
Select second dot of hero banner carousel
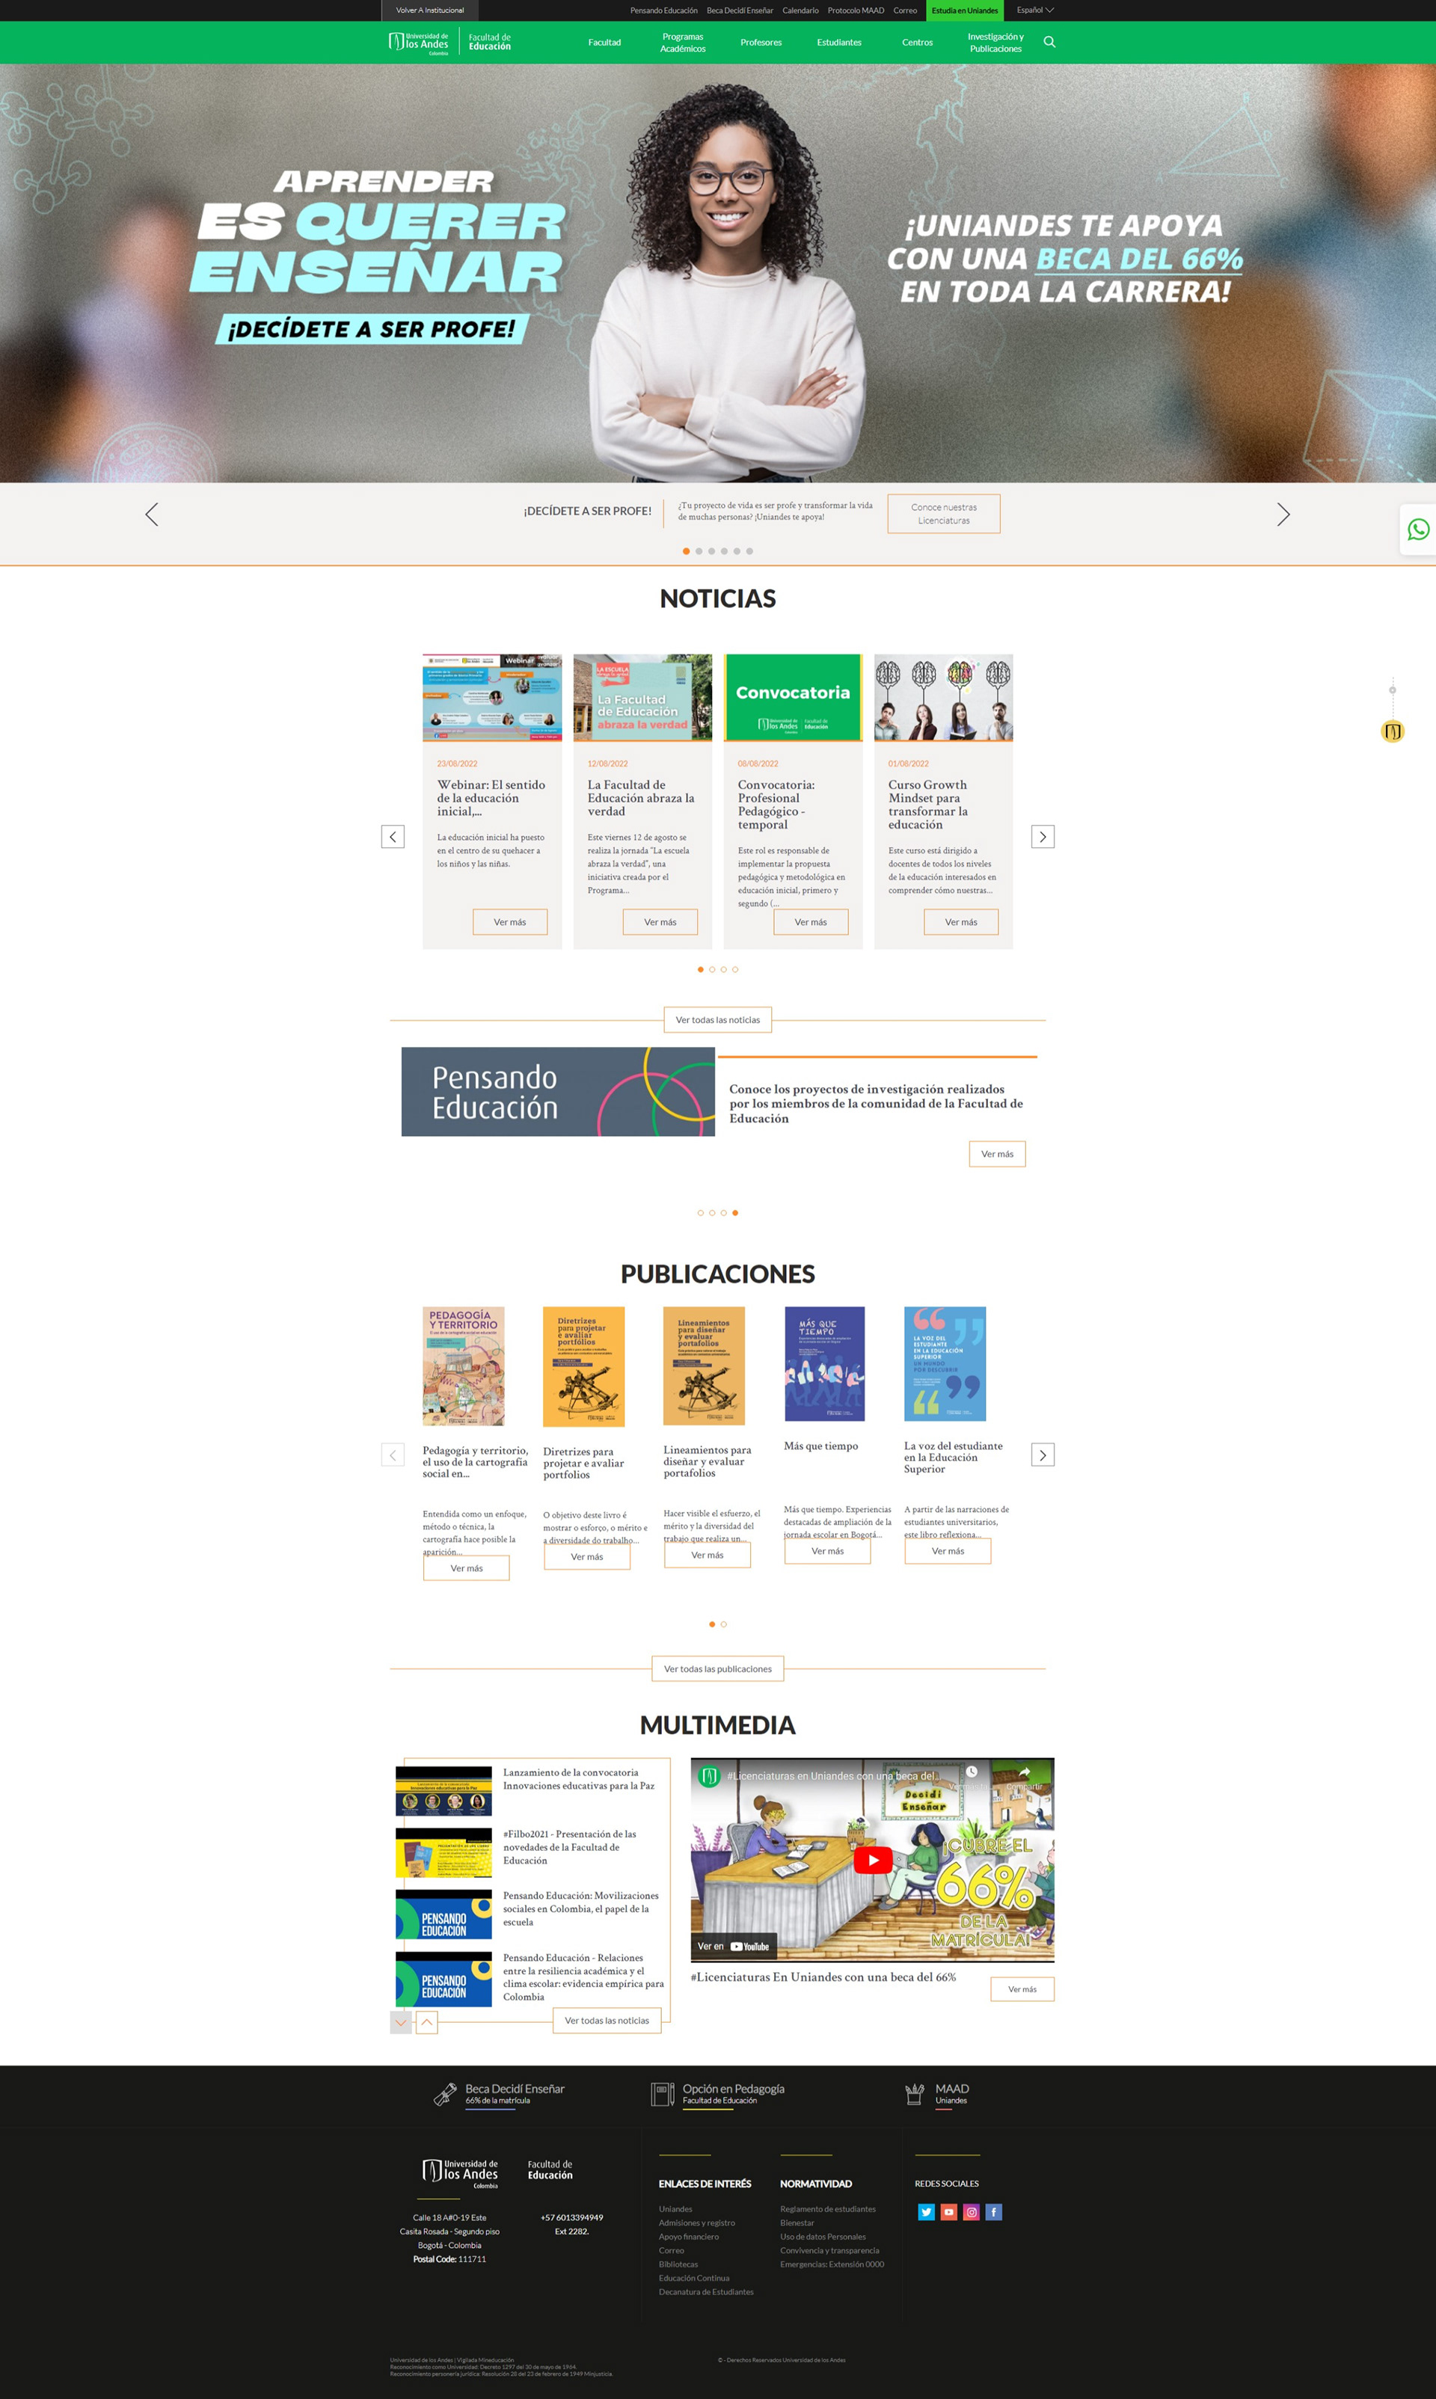[699, 551]
